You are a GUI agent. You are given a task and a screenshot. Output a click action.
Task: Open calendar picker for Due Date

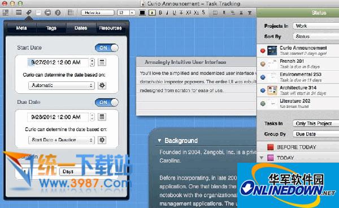pos(102,117)
